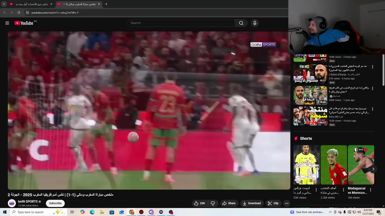
Task: Subscribe to the beIN SPORTS channel
Action: (x=55, y=203)
